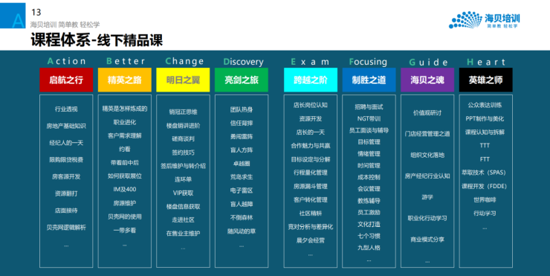Click the blue A corner badge
This screenshot has height=276, width=550.
[x=13, y=16]
